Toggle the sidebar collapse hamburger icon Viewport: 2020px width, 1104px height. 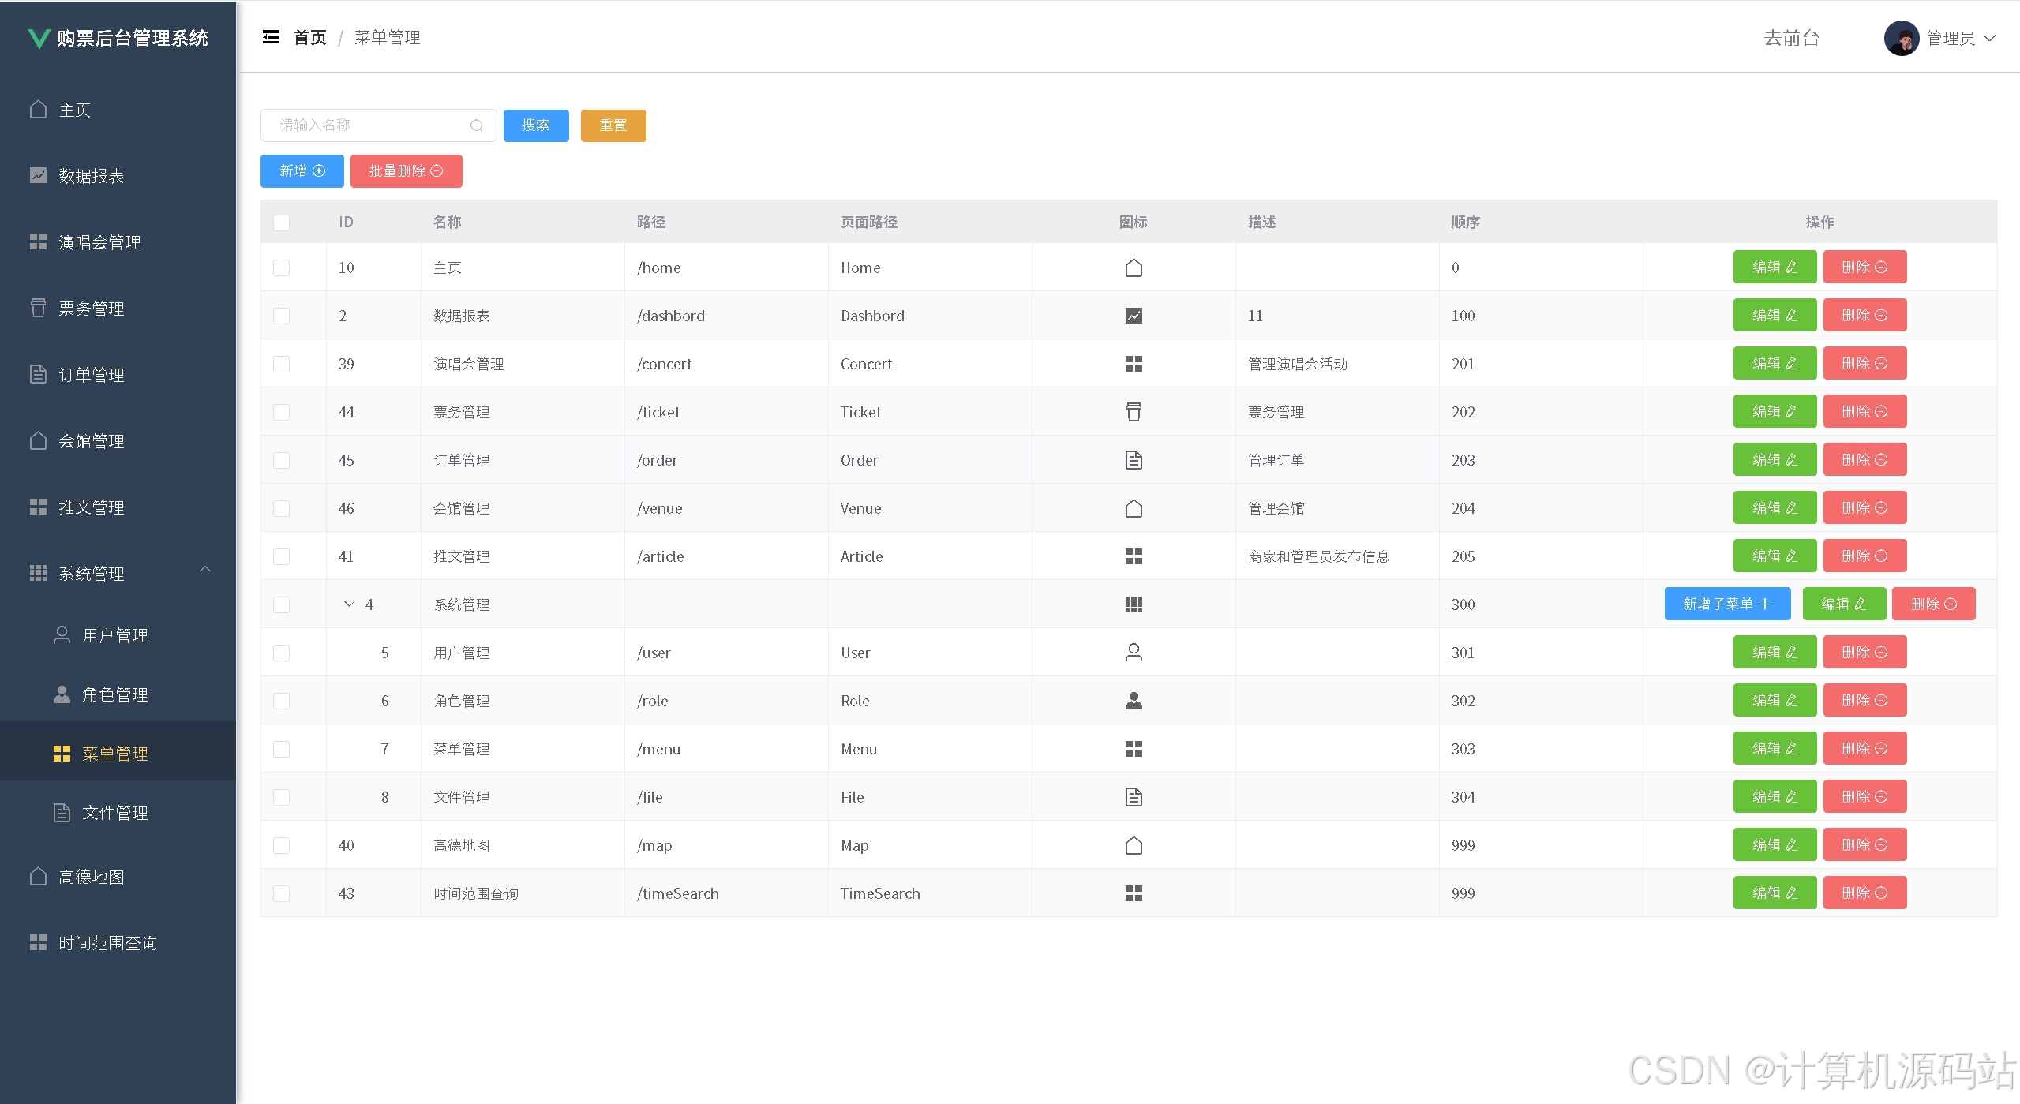pyautogui.click(x=271, y=37)
